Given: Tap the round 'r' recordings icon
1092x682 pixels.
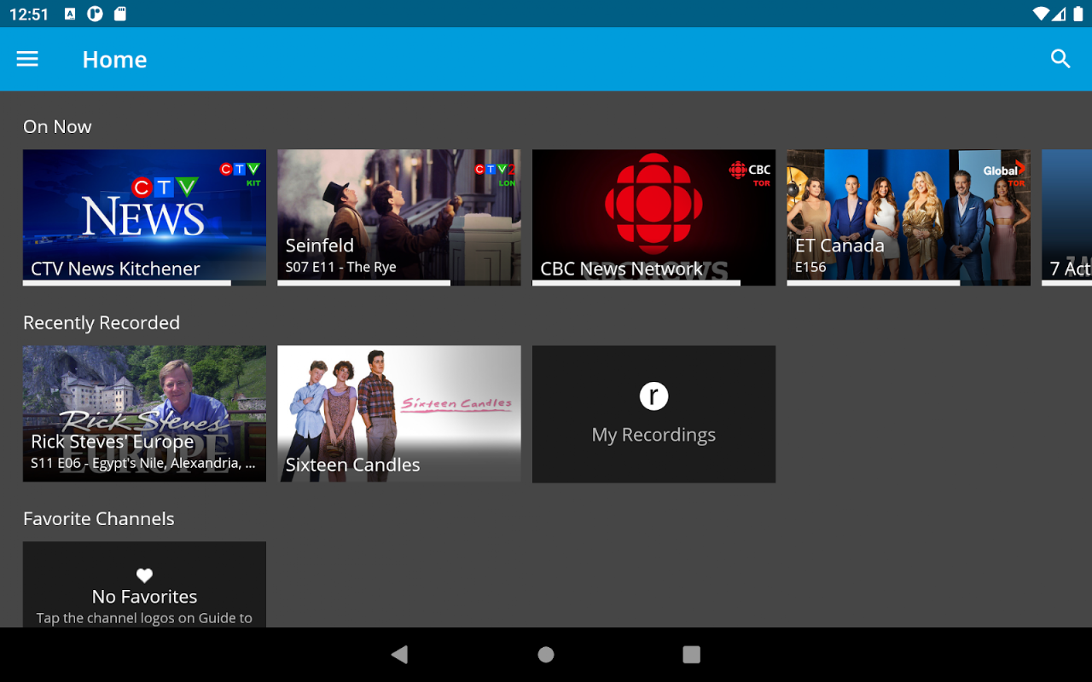Looking at the screenshot, I should click(654, 396).
